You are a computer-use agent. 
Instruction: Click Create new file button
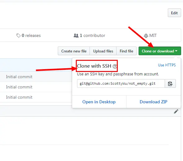[x=74, y=51]
